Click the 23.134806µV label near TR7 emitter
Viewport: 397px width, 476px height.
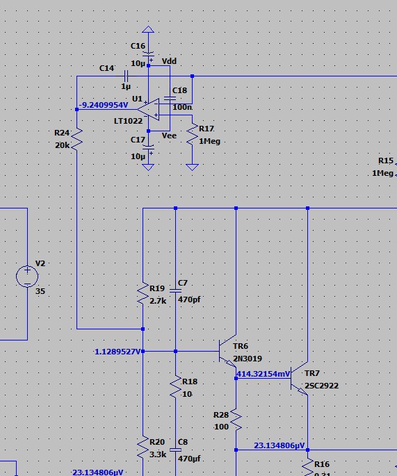click(279, 445)
